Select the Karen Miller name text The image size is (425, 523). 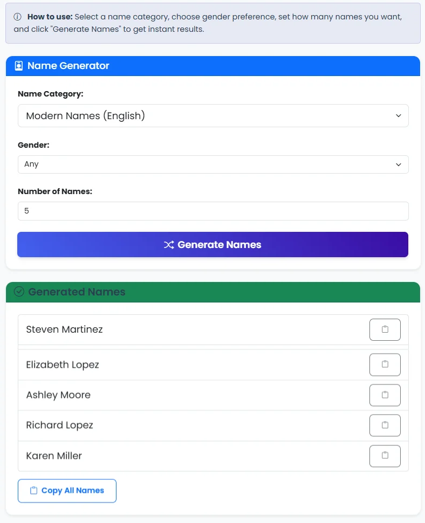54,456
